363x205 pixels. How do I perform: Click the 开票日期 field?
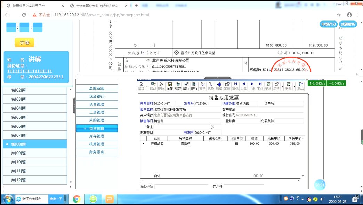coord(164,104)
